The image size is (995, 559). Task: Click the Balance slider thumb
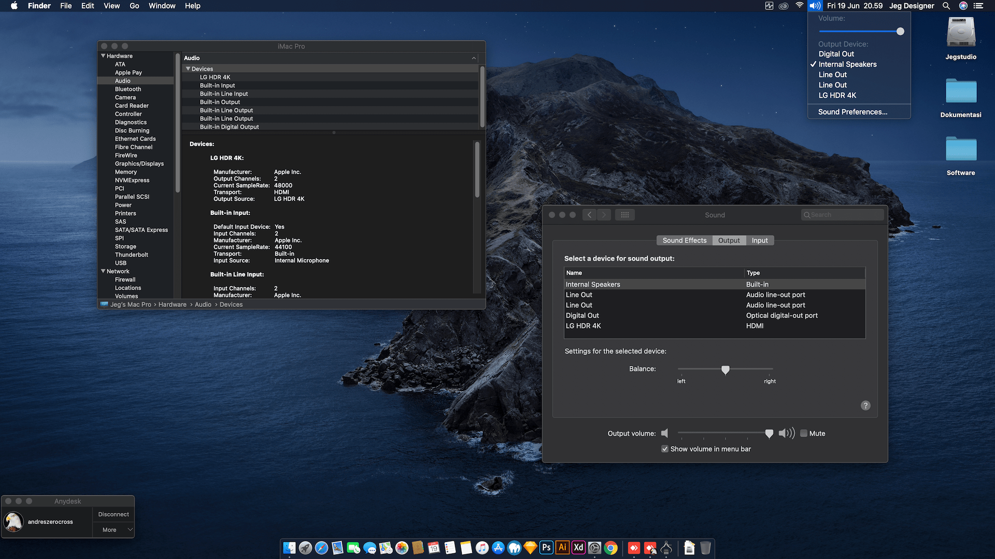[726, 370]
